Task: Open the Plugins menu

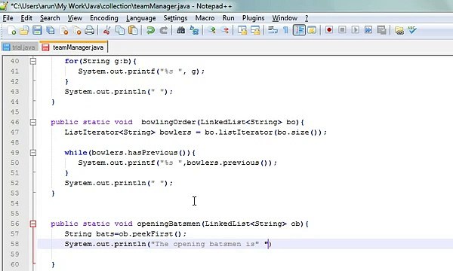Action: click(x=254, y=18)
